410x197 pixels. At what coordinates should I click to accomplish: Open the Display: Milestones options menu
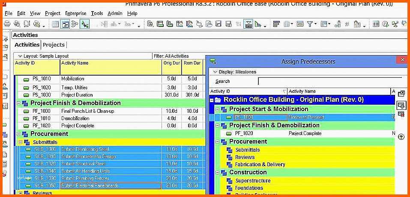pos(235,72)
